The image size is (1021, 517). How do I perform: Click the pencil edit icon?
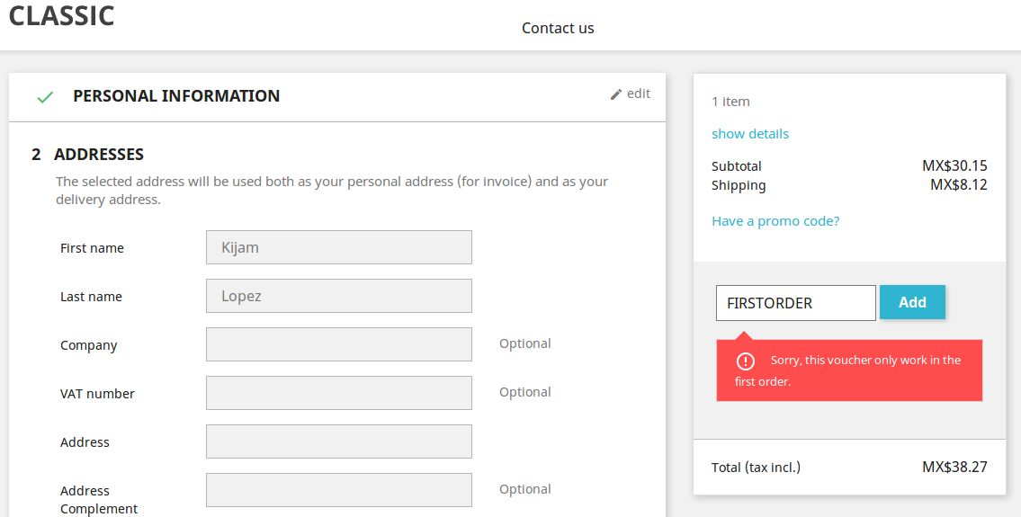(616, 94)
